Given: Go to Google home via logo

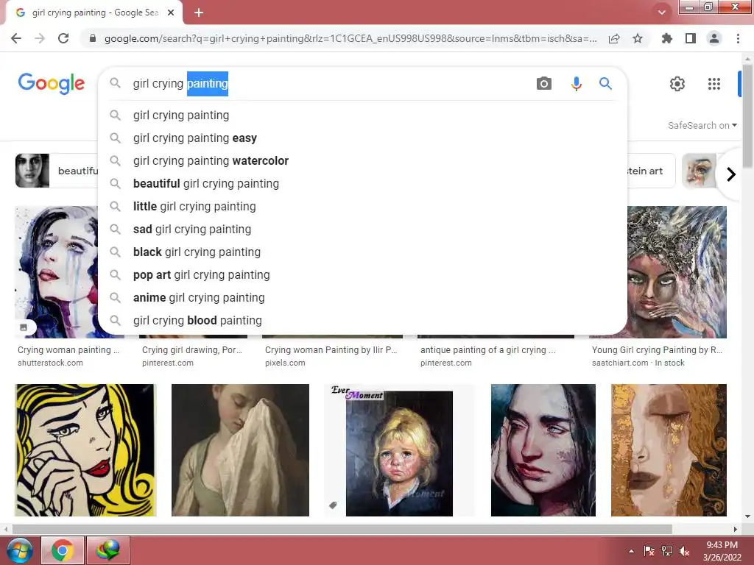Looking at the screenshot, I should pyautogui.click(x=52, y=84).
